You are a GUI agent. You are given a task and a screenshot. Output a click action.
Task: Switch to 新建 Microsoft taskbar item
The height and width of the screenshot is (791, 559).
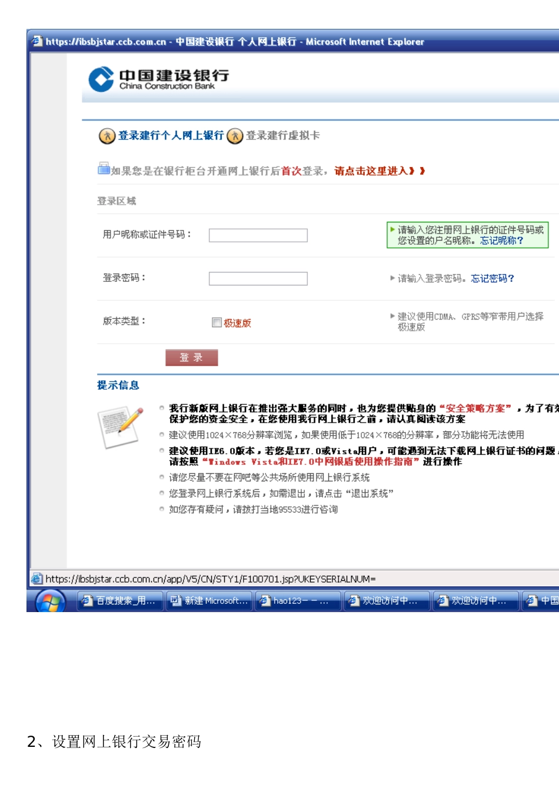tap(209, 600)
